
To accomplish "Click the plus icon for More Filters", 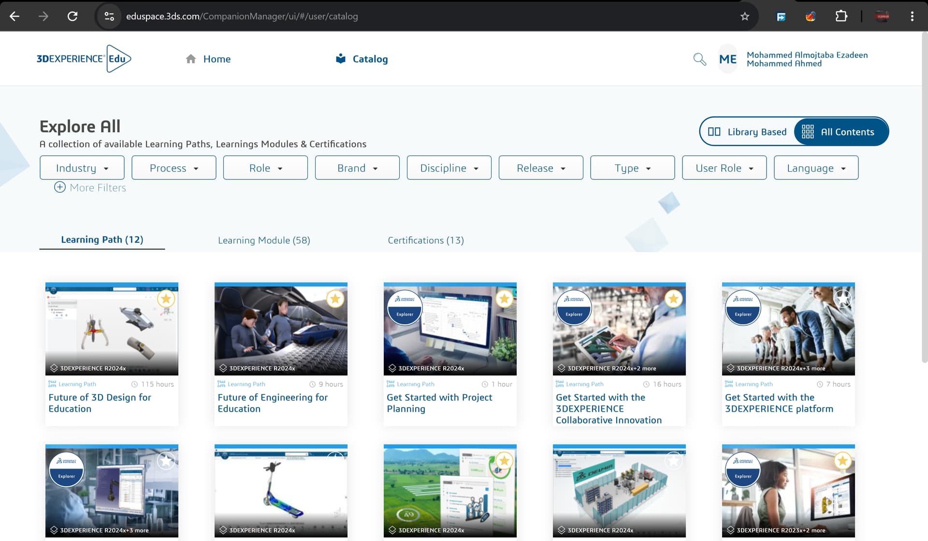I will pyautogui.click(x=60, y=188).
